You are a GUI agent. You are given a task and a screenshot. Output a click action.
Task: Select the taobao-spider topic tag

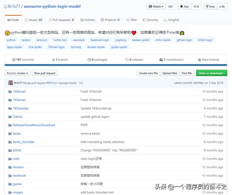tap(141, 40)
